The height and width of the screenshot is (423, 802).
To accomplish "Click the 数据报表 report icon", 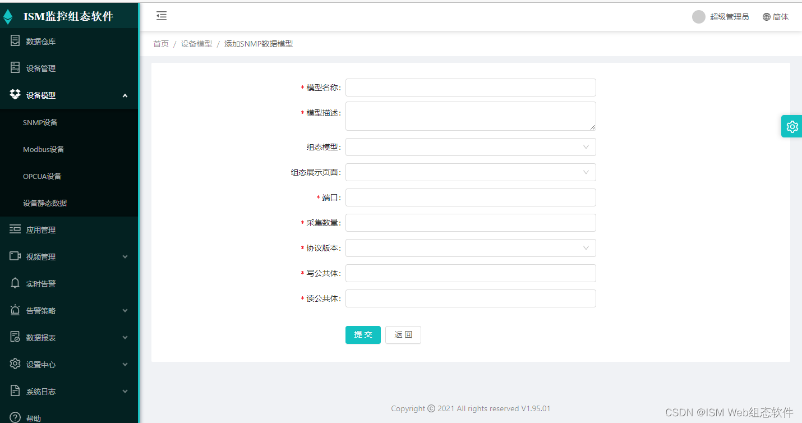I will pos(15,337).
